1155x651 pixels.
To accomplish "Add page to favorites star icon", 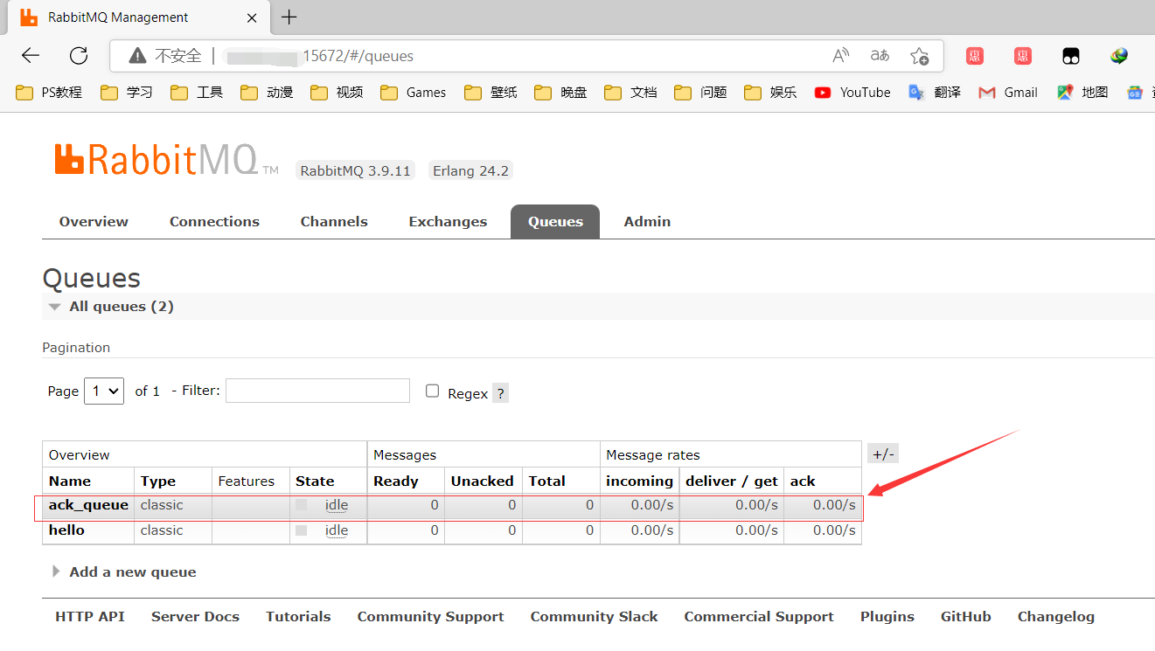I will [919, 56].
